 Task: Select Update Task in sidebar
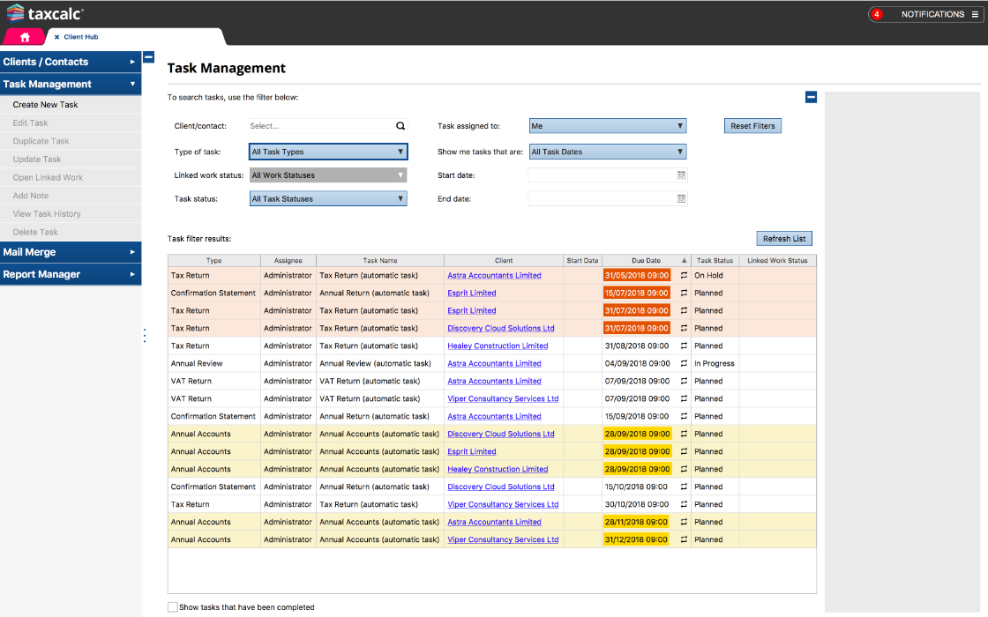point(71,160)
